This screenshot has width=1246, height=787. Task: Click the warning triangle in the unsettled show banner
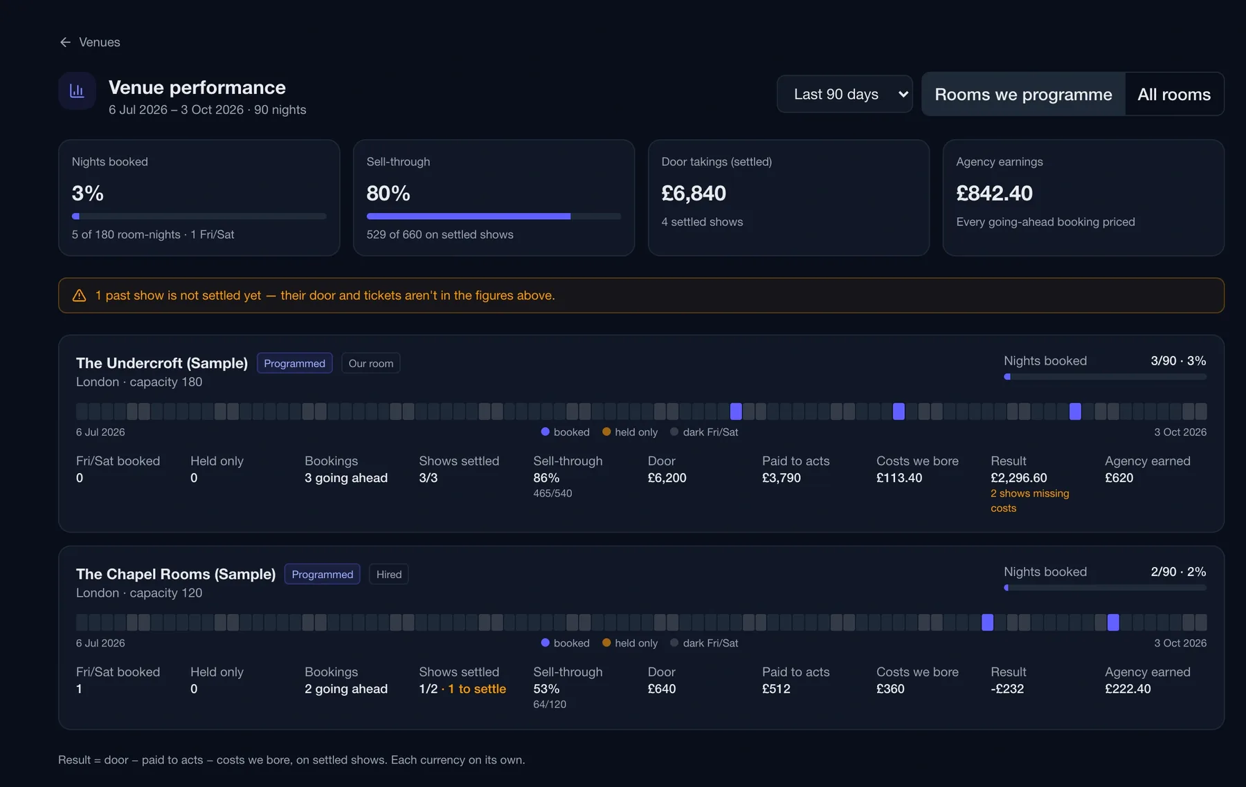80,295
